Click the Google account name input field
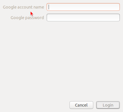Image resolution: width=123 pixels, height=112 pixels. [83, 7]
